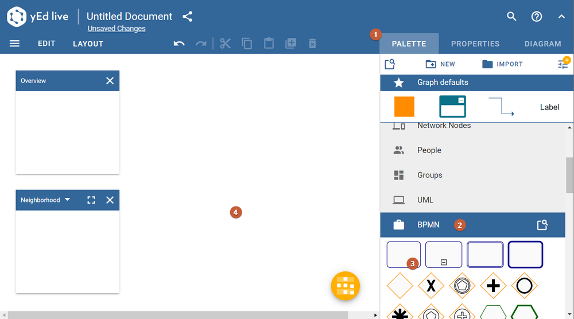
Task: Open the LAYOUT menu
Action: pyautogui.click(x=88, y=44)
